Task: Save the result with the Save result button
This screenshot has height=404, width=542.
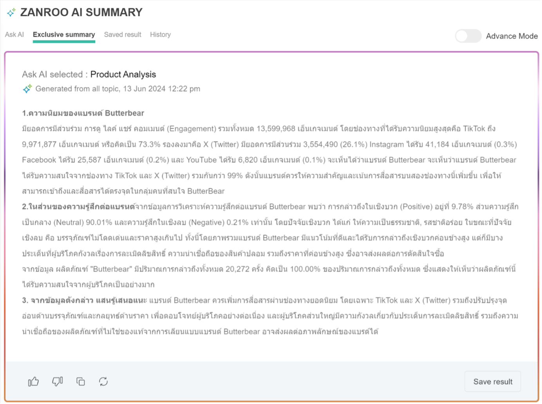Action: [493, 382]
